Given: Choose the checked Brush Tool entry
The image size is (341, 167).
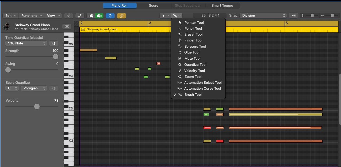Looking at the screenshot, I should 198,94.
